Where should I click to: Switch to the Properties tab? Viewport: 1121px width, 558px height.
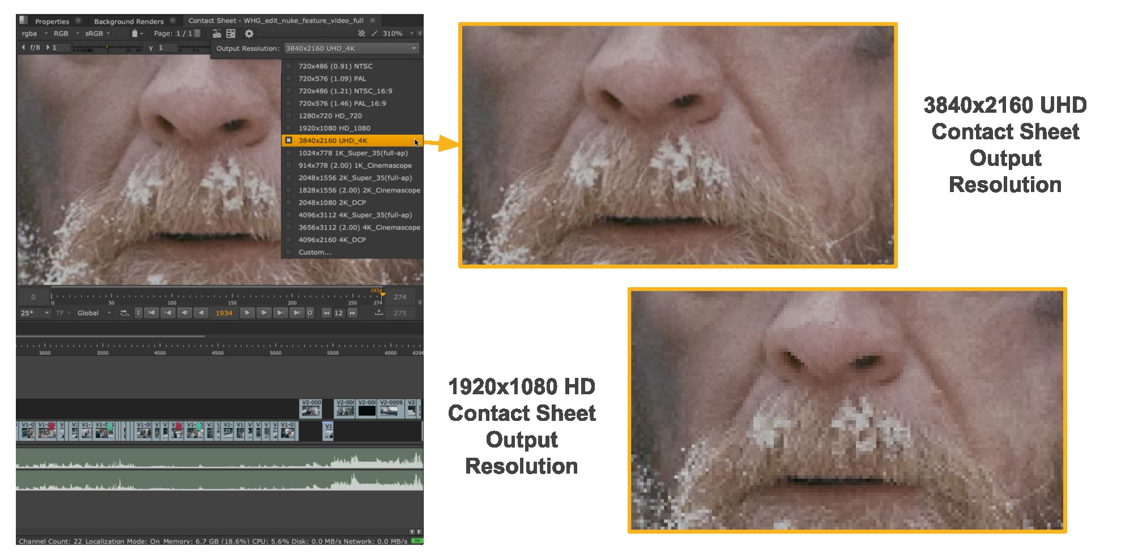[52, 22]
